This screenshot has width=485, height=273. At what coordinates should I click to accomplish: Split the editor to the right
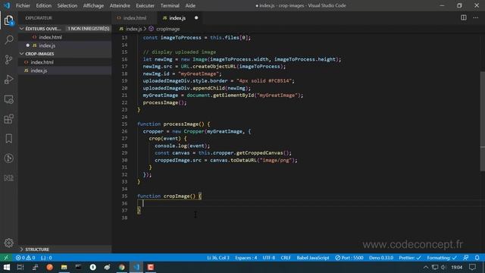click(x=463, y=17)
